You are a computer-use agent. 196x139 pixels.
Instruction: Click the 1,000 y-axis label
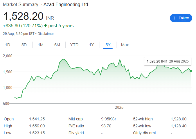[8, 88]
